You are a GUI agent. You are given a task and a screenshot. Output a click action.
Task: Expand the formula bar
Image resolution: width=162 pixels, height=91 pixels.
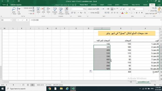tap(161, 20)
